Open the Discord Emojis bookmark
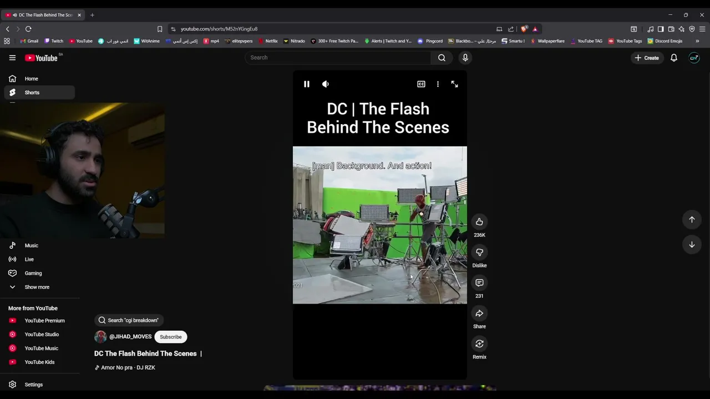This screenshot has width=710, height=399. [x=665, y=41]
